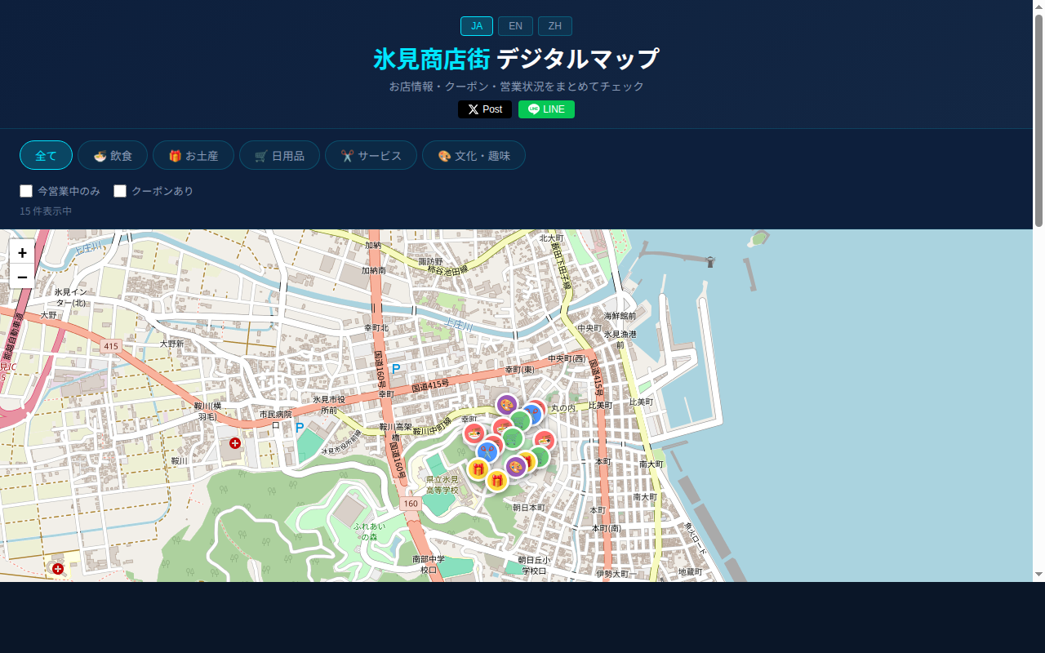
Task: Filter shops by 飲食 category
Action: coord(113,155)
